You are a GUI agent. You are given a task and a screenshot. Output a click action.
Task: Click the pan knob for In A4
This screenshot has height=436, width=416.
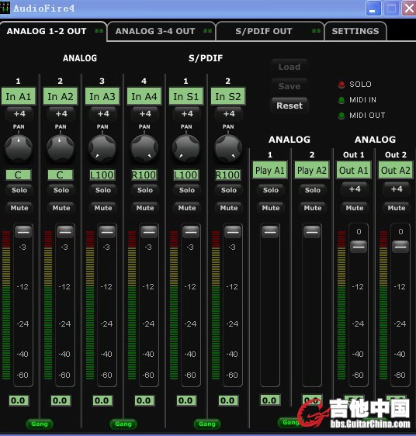144,148
